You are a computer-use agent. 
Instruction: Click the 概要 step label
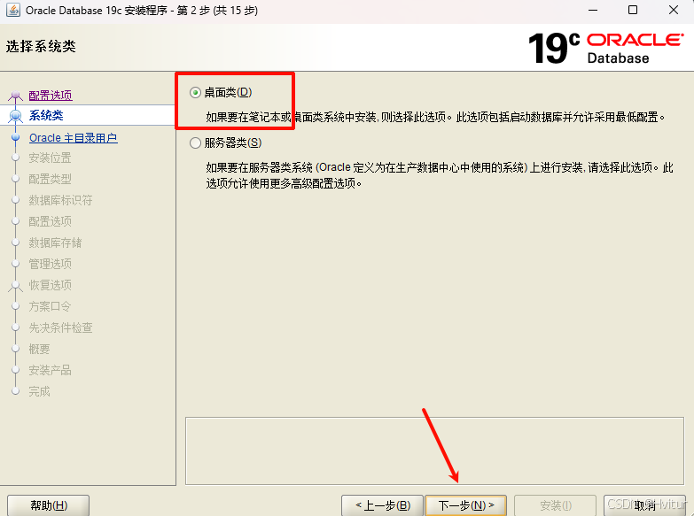(39, 349)
